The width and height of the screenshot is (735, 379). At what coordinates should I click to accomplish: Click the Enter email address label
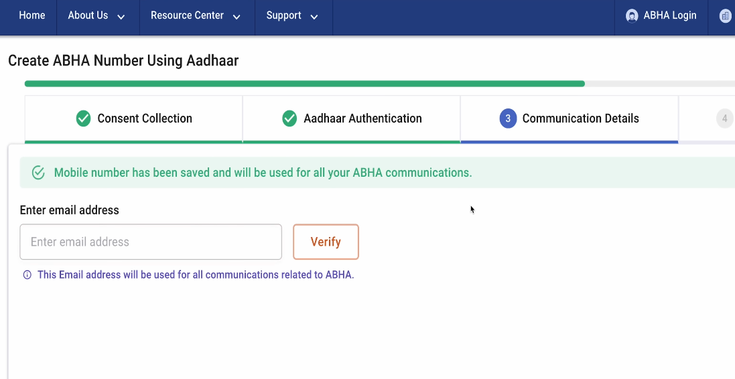pyautogui.click(x=70, y=210)
